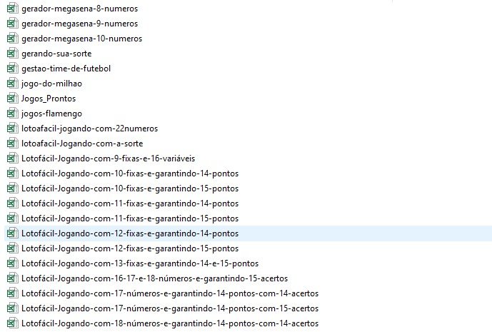
Task: Select Lotofácil-Jogando-com-11-fixas-e-garantindo-14-pontos name
Action: [130, 203]
